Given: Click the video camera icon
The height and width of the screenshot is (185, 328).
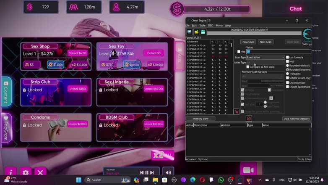Looking at the screenshot, I should pyautogui.click(x=248, y=170).
